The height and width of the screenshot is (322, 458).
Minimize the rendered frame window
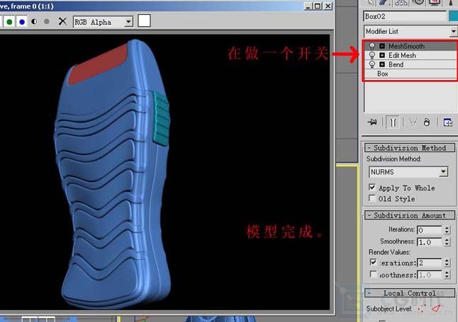pyautogui.click(x=308, y=6)
